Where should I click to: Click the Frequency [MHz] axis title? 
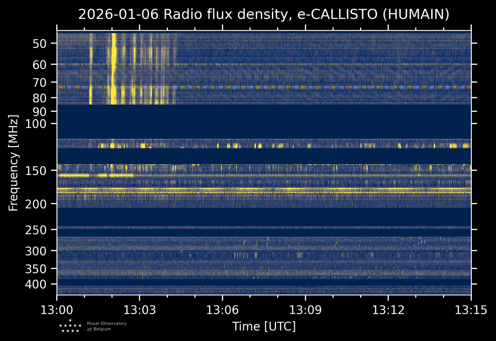pyautogui.click(x=13, y=163)
